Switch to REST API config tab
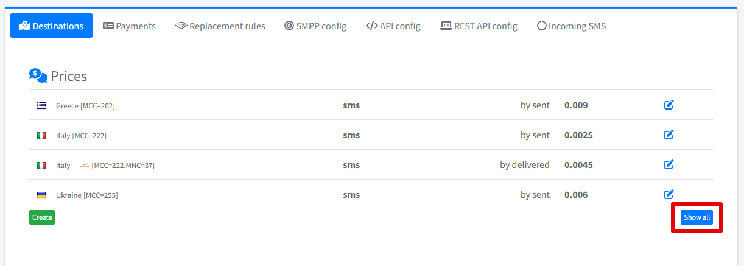 [479, 26]
